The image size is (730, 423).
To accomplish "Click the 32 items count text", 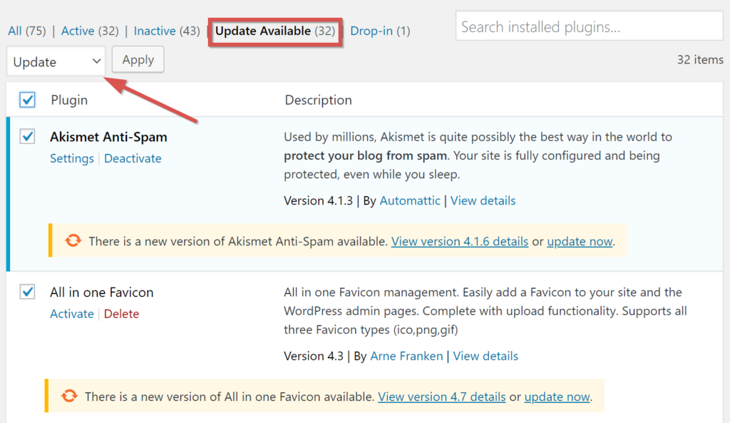I will (700, 60).
